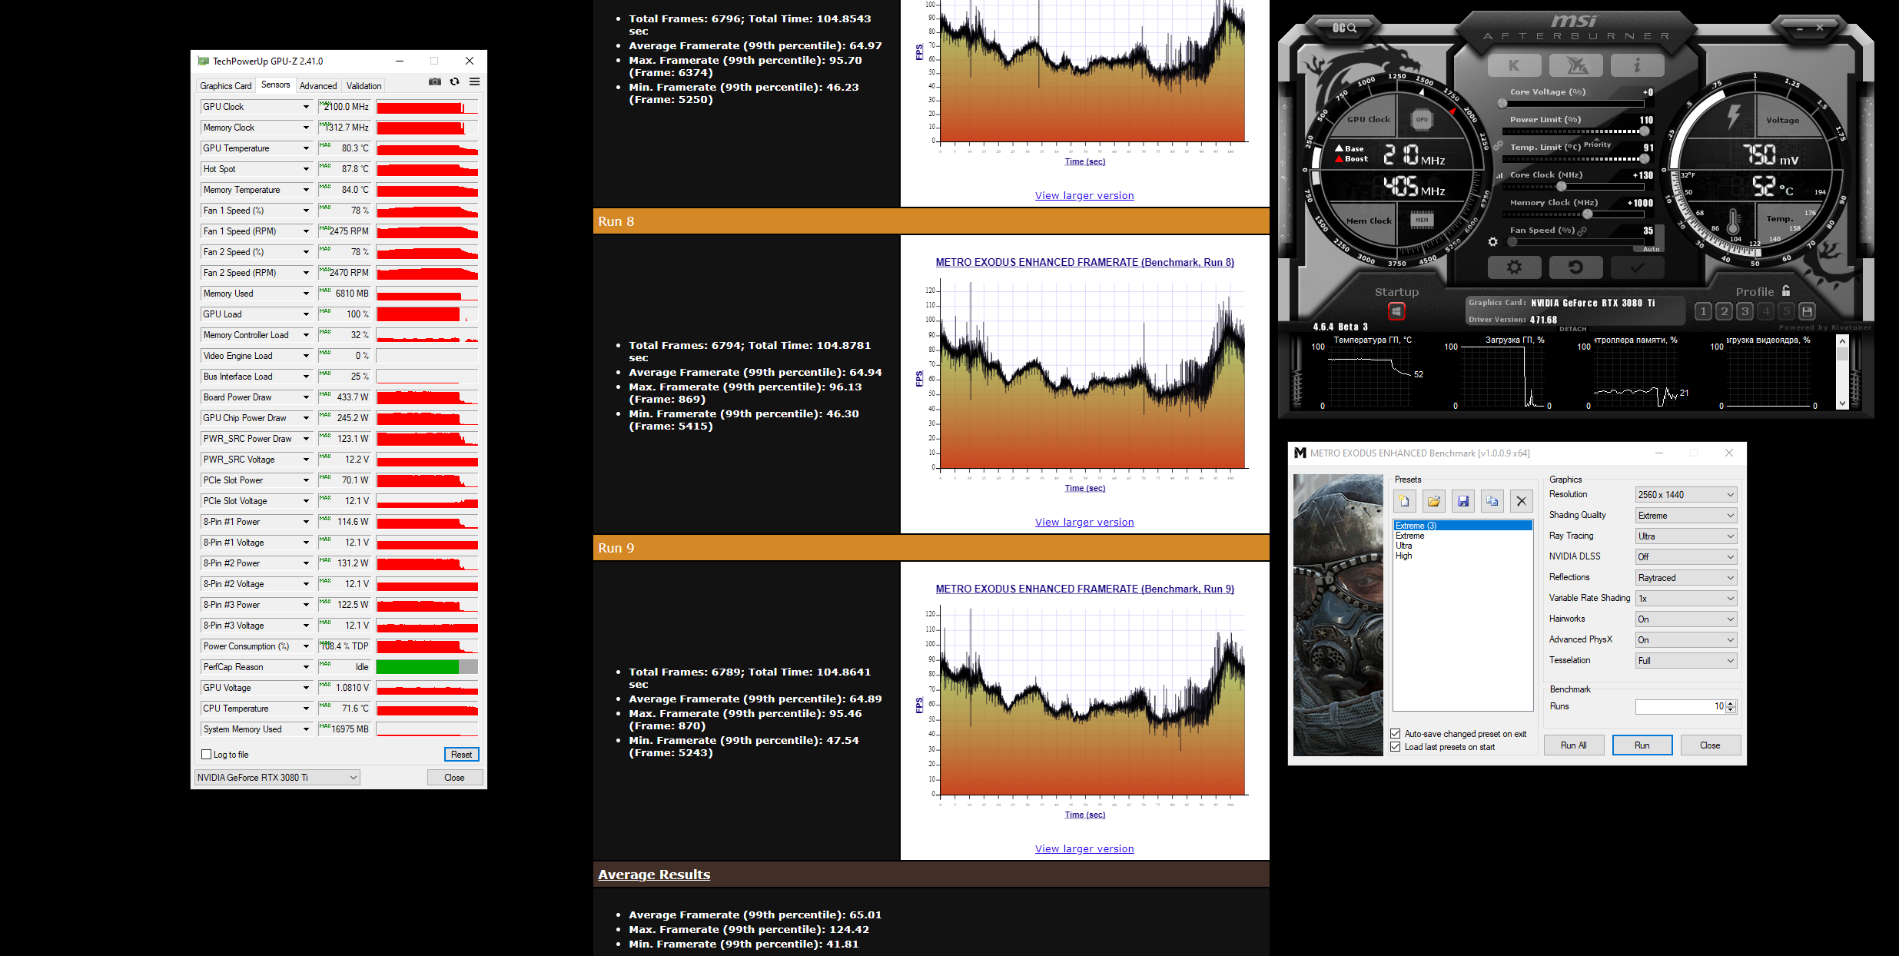This screenshot has width=1899, height=956.
Task: Launch MSI Kombustor with the K button
Action: point(1513,65)
